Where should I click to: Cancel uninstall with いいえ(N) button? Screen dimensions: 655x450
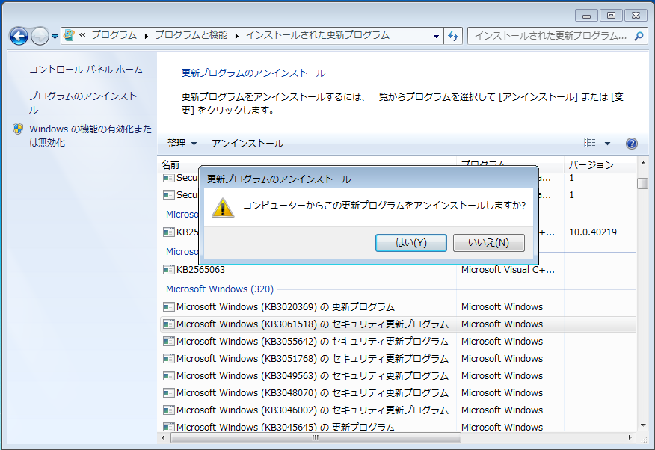click(x=489, y=243)
